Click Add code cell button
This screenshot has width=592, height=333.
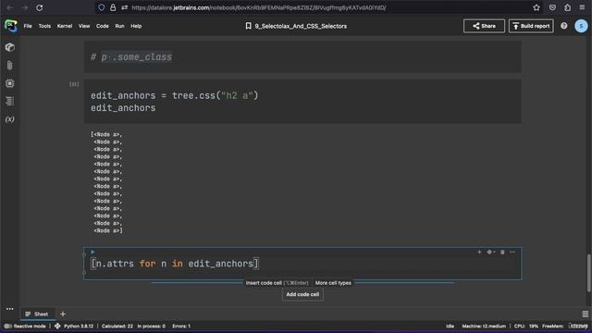click(x=302, y=294)
